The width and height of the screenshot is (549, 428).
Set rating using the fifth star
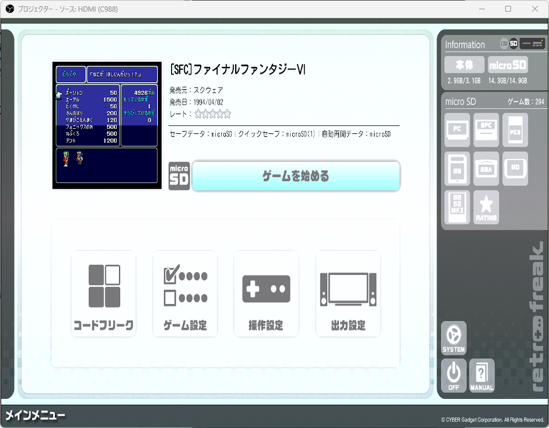(227, 114)
